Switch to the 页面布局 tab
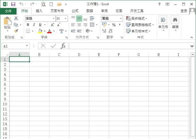The height and width of the screenshot is (139, 196). [57, 11]
